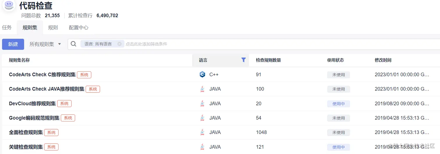Switch to the 任务 tab

[x=7, y=28]
